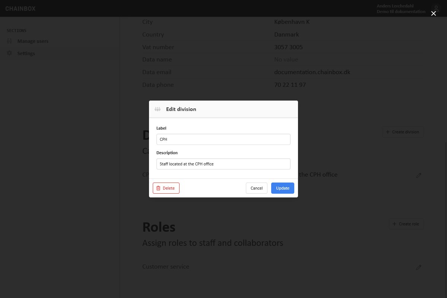
Task: Focus the Label input containing CPH
Action: [x=223, y=139]
